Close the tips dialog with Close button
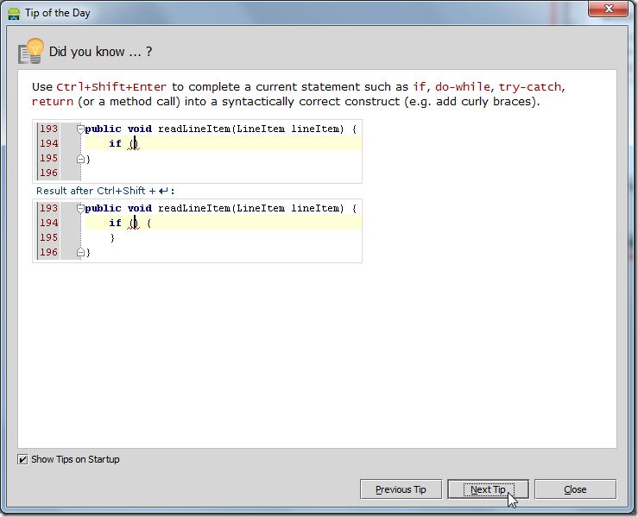Screen dimensions: 638x517 [575, 489]
